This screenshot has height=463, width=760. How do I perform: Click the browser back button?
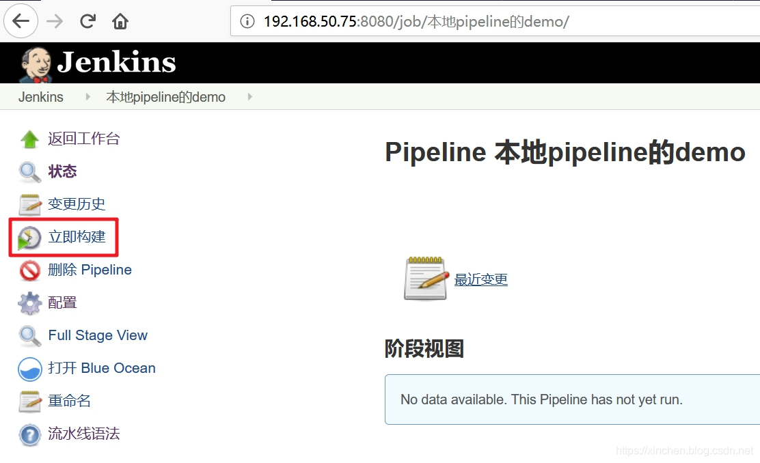[x=21, y=20]
